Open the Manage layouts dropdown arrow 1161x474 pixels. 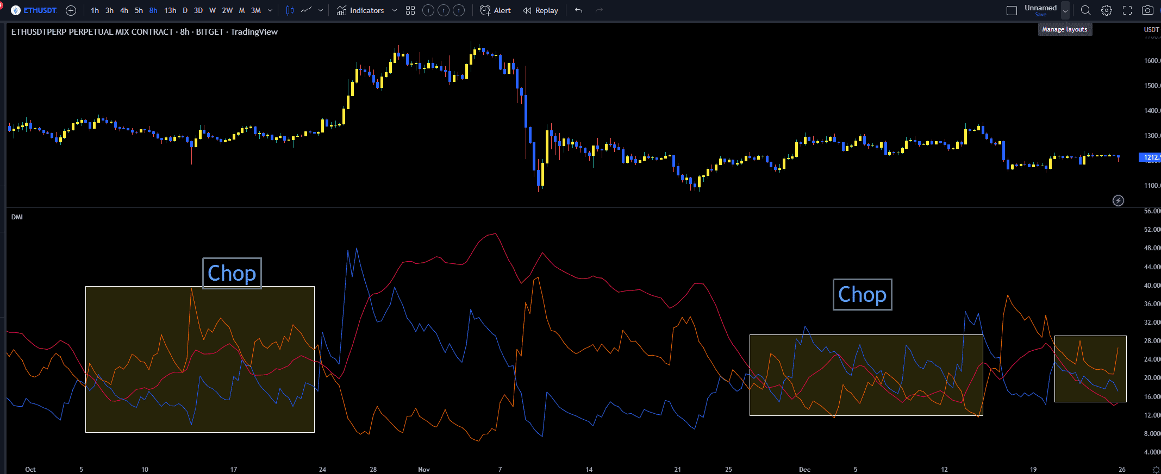click(x=1065, y=10)
